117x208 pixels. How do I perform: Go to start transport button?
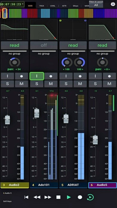coord(26,197)
